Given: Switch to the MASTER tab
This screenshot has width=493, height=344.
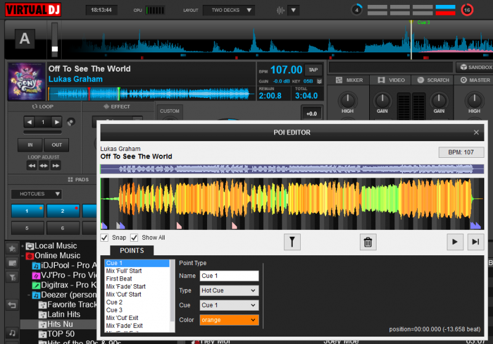Looking at the screenshot, I should pos(475,80).
